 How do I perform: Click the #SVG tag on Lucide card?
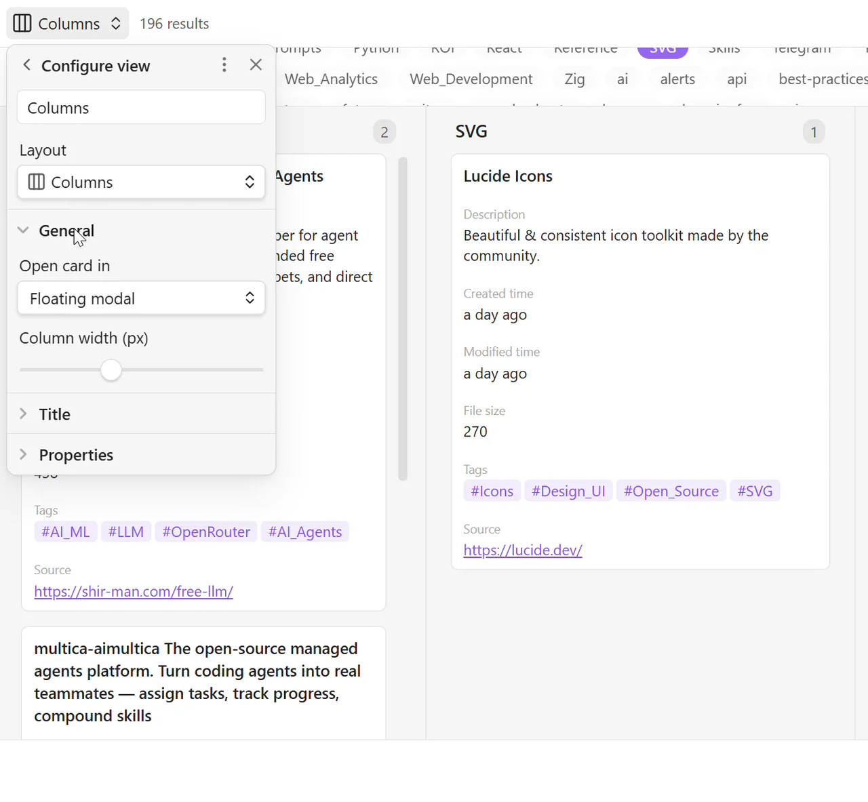coord(755,491)
